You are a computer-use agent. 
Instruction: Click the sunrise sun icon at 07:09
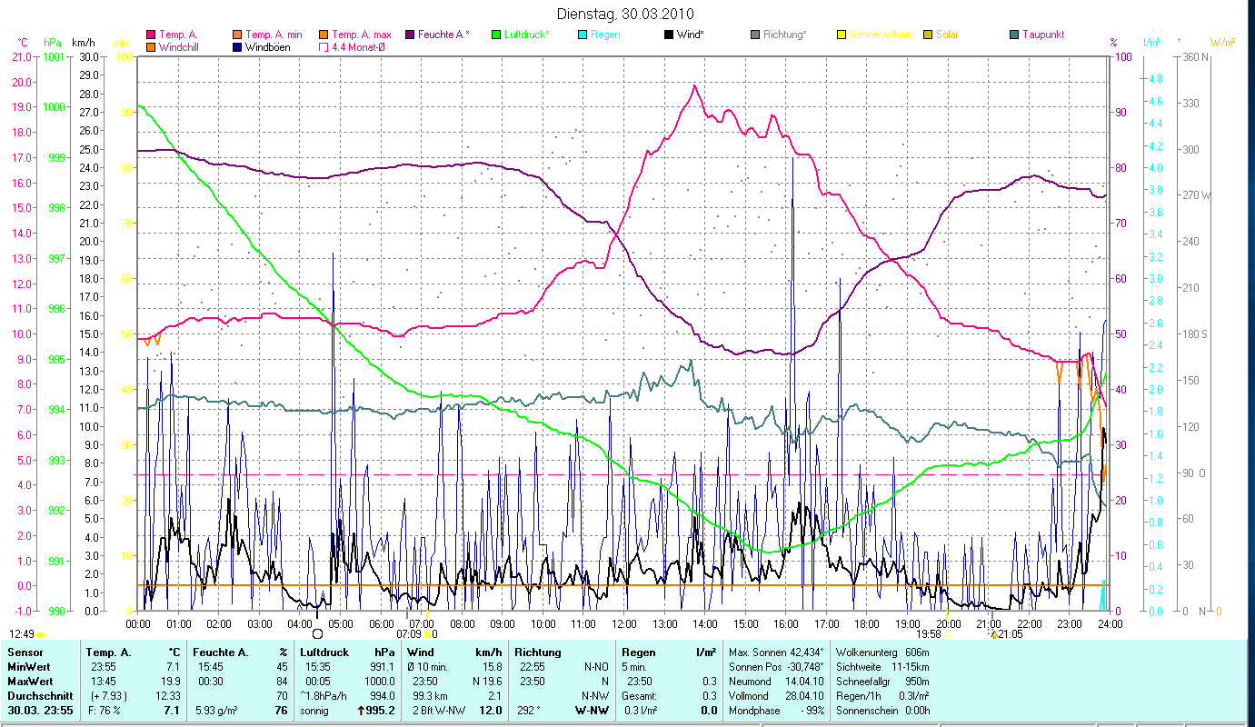tap(428, 634)
